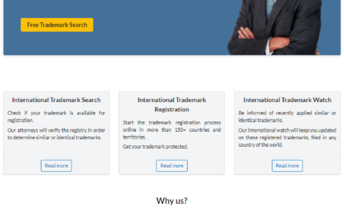Select the International Trademark Registration card

(172, 133)
